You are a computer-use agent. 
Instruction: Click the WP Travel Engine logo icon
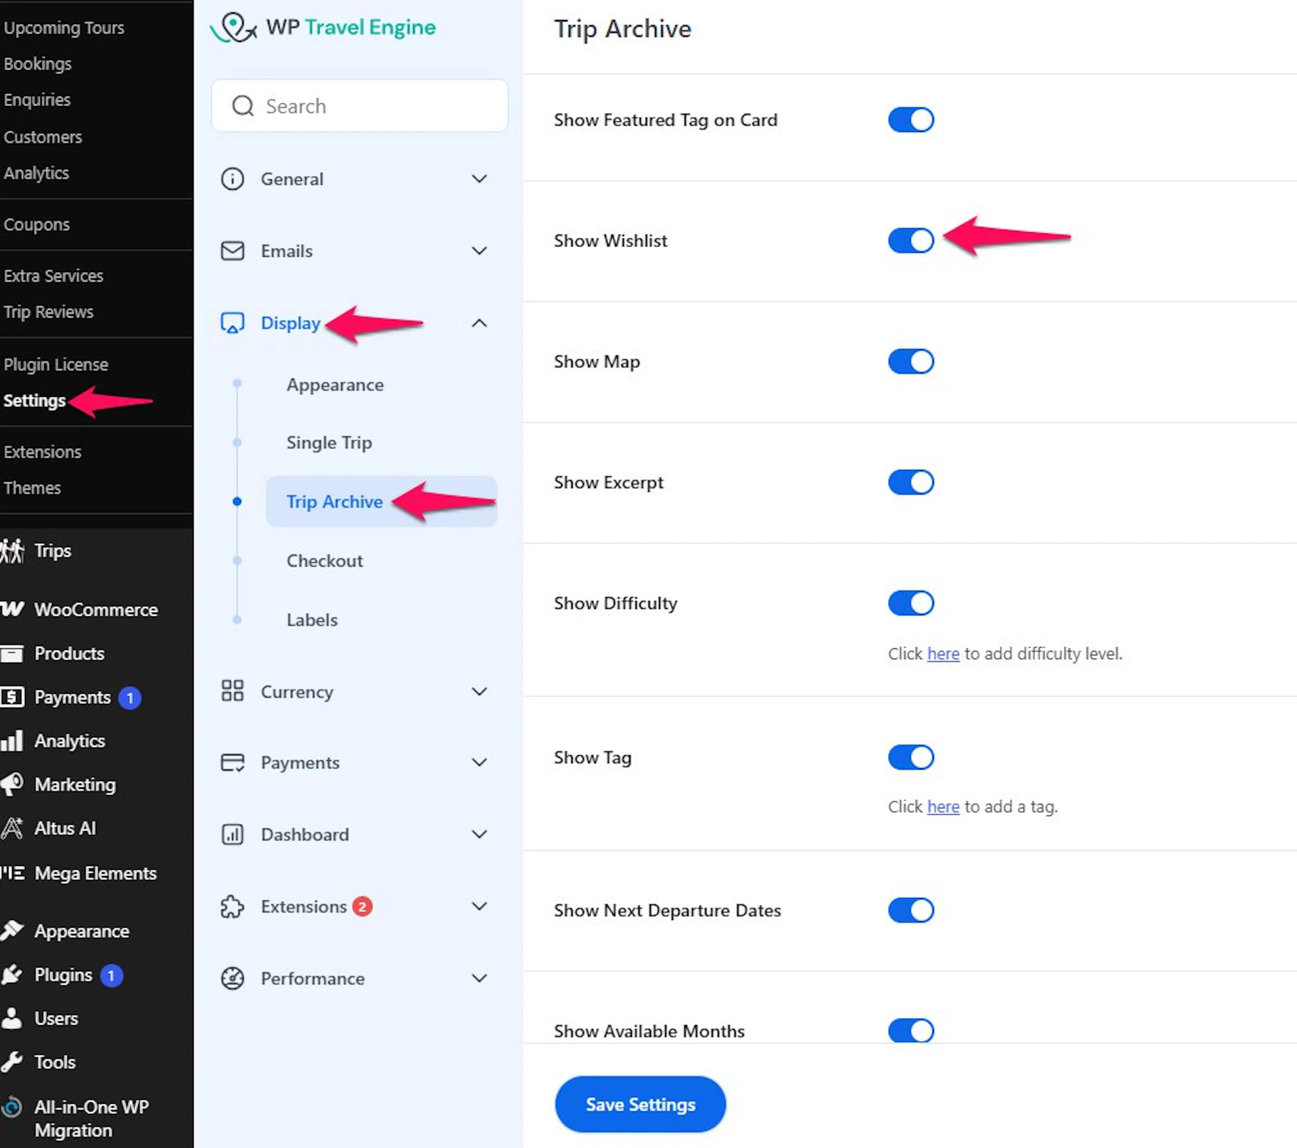233,28
